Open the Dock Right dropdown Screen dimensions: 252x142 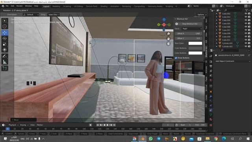coord(192,29)
